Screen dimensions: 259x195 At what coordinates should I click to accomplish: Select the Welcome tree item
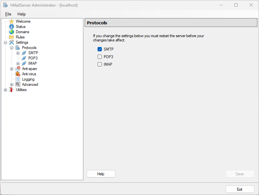(23, 21)
